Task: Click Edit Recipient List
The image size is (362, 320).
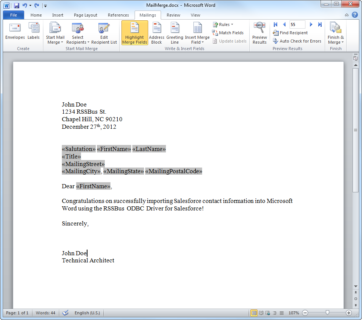Action: (104, 33)
